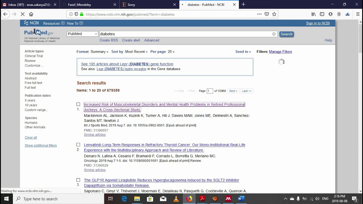Go to Next results page

tap(233, 91)
